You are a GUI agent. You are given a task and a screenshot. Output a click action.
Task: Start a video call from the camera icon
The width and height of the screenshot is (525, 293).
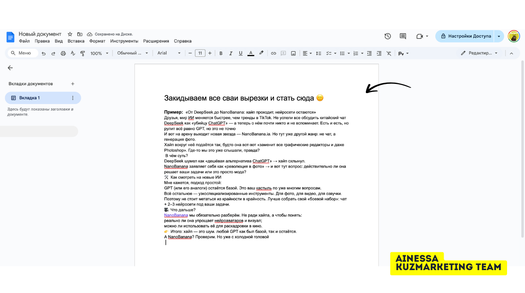tap(420, 36)
